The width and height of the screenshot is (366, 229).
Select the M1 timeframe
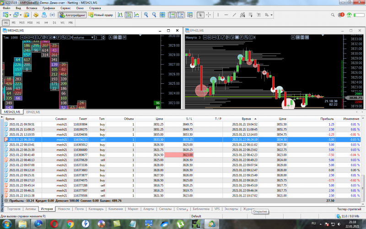pos(6,22)
